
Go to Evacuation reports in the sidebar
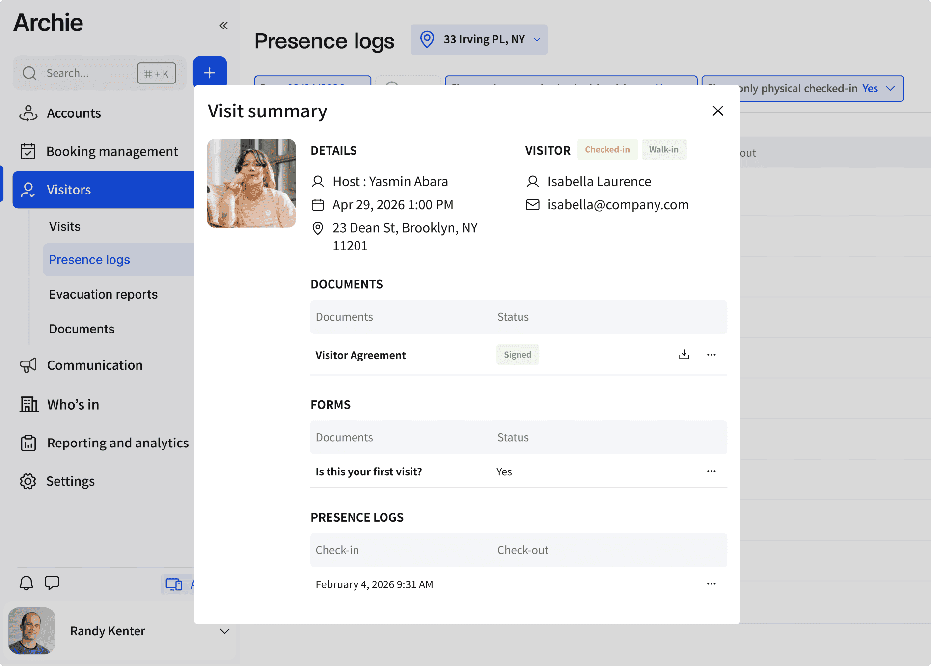coord(103,294)
